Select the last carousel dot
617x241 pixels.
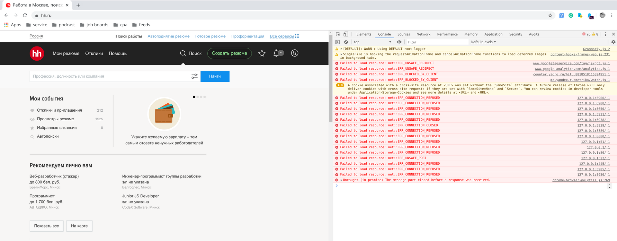(x=205, y=97)
